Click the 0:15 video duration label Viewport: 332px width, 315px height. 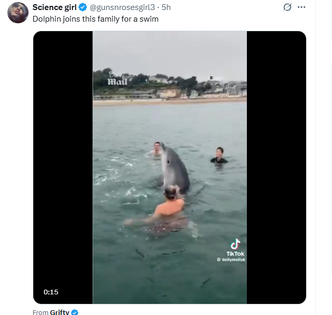[51, 292]
